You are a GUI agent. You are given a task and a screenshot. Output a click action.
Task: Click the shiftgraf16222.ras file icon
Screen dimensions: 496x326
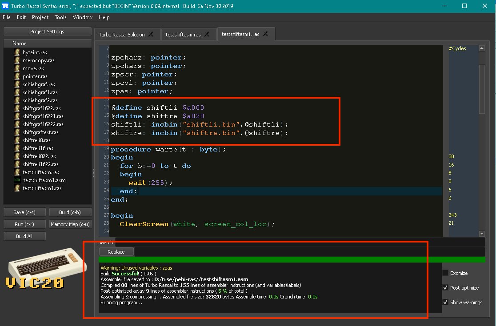coord(17,124)
